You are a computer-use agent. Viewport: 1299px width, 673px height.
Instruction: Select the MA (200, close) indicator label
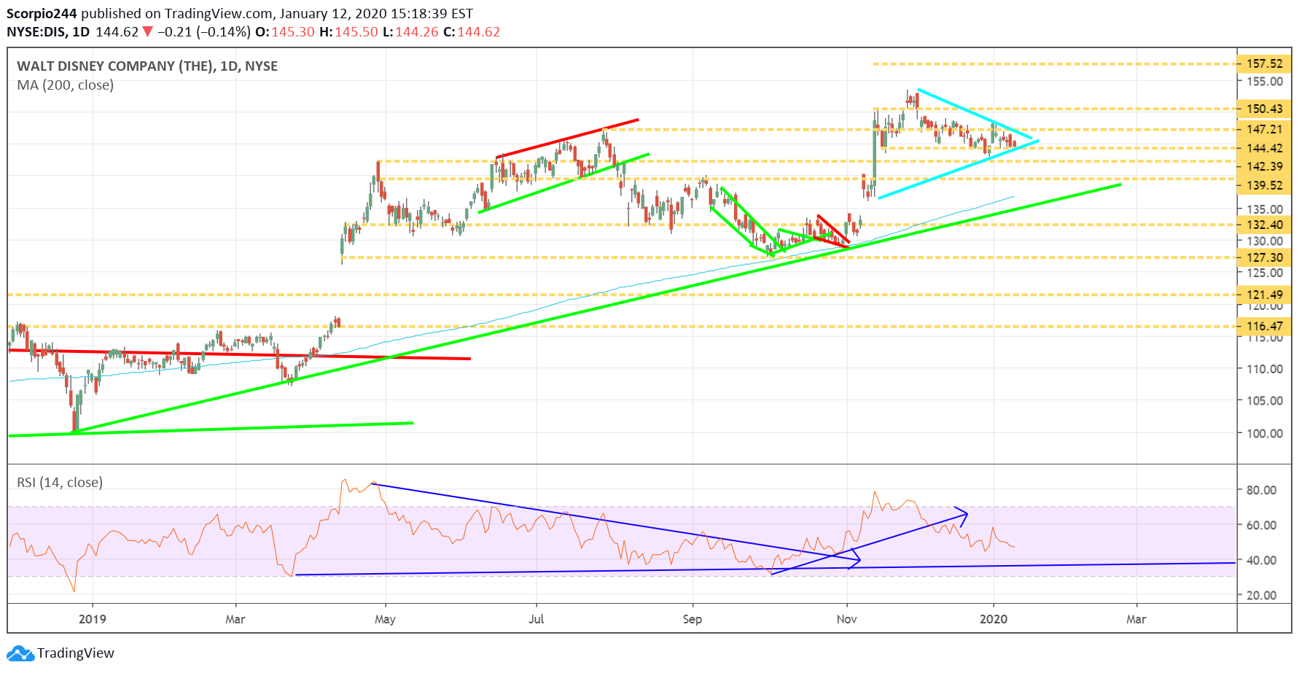[66, 85]
